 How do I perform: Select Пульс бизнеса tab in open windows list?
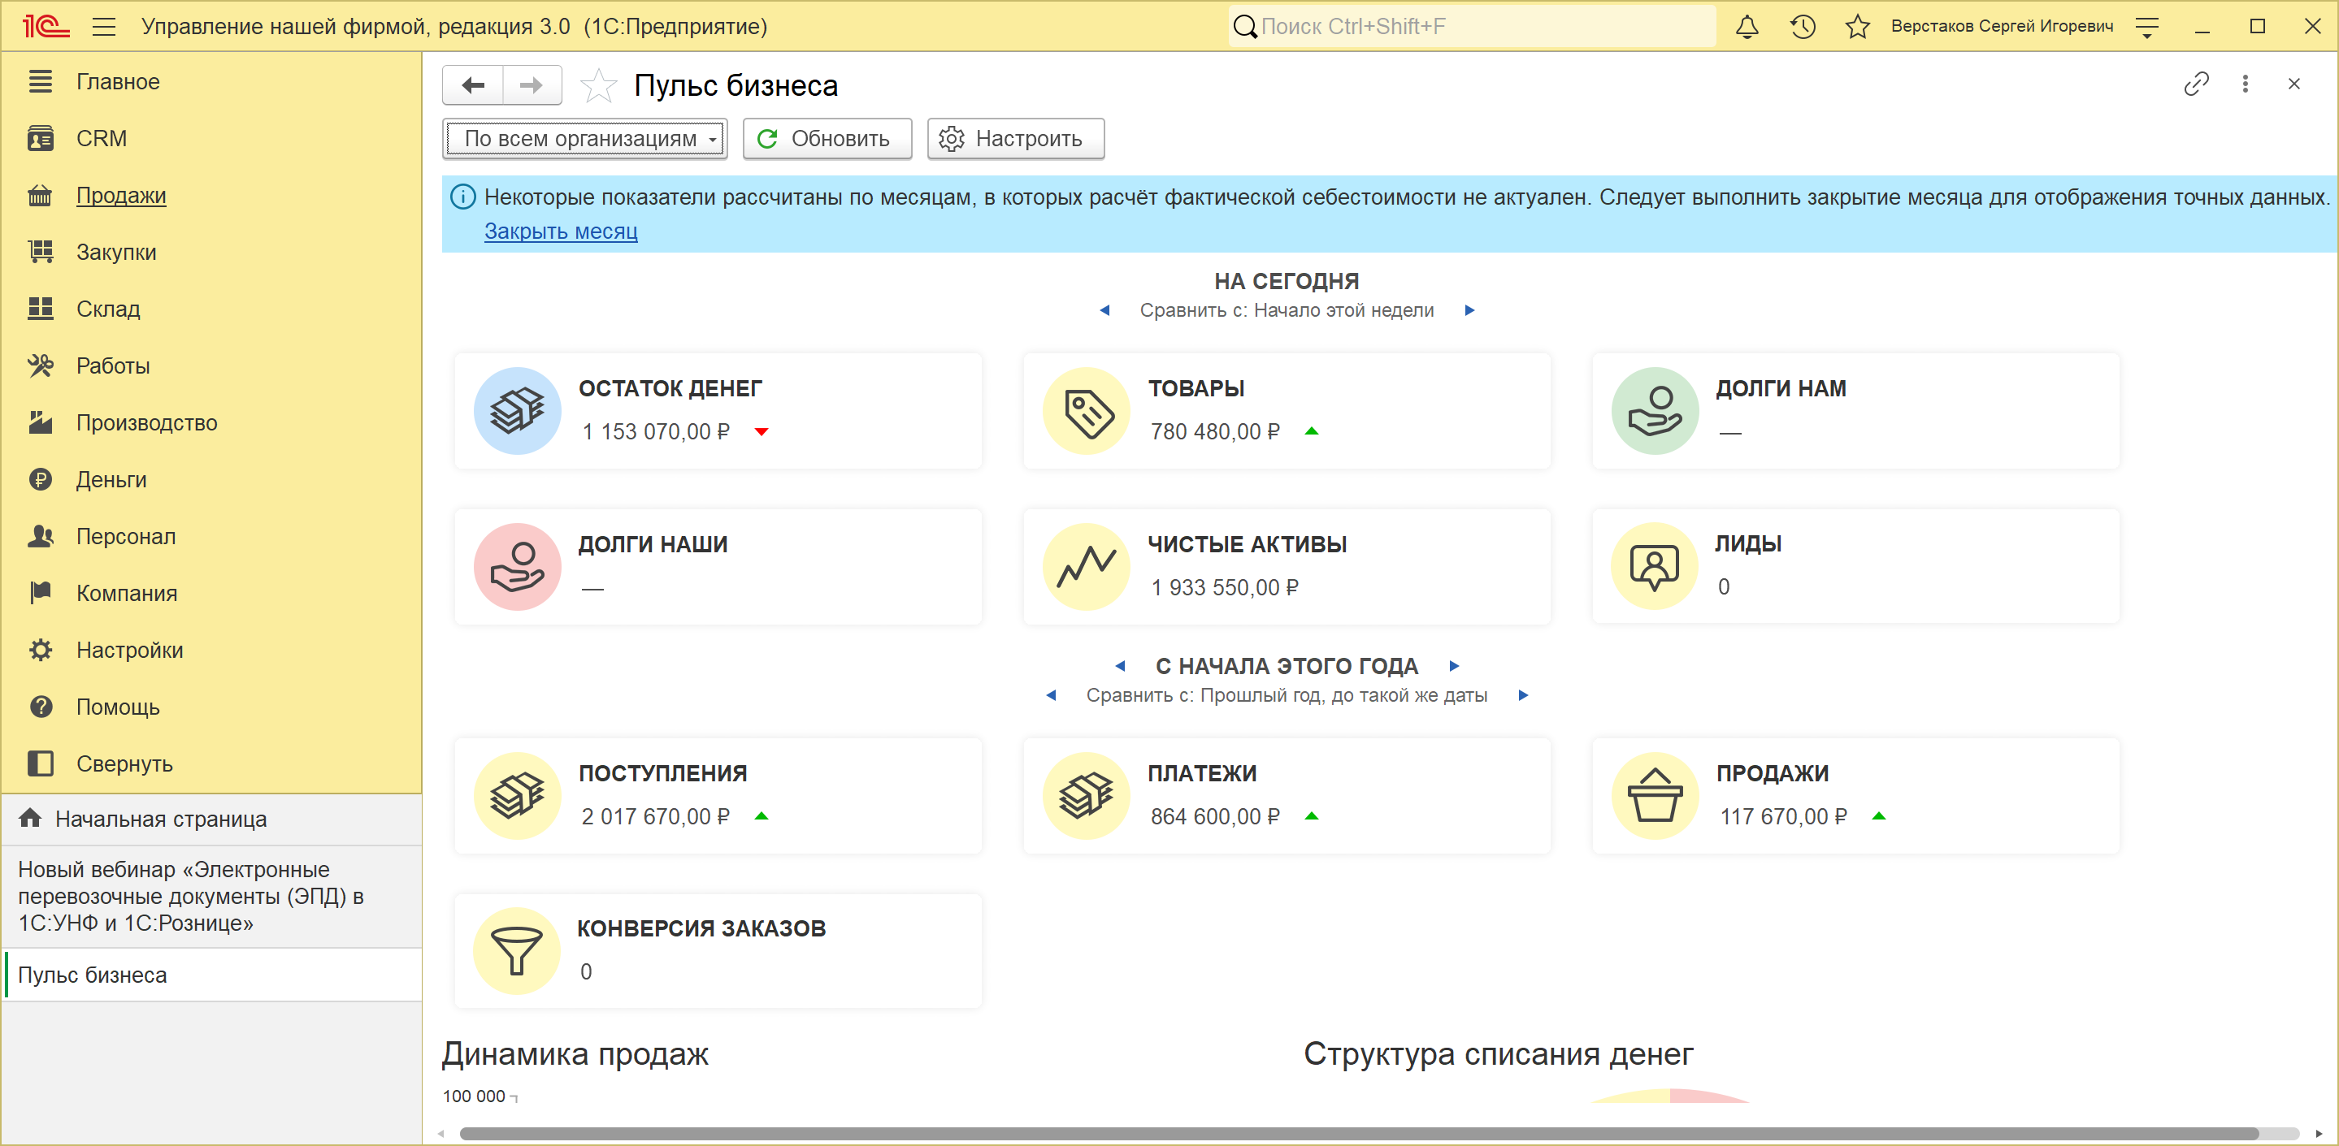pyautogui.click(x=212, y=975)
